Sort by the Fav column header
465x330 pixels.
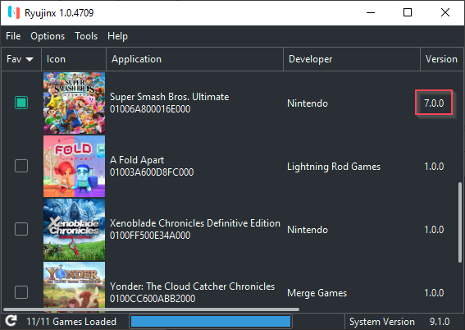(21, 59)
